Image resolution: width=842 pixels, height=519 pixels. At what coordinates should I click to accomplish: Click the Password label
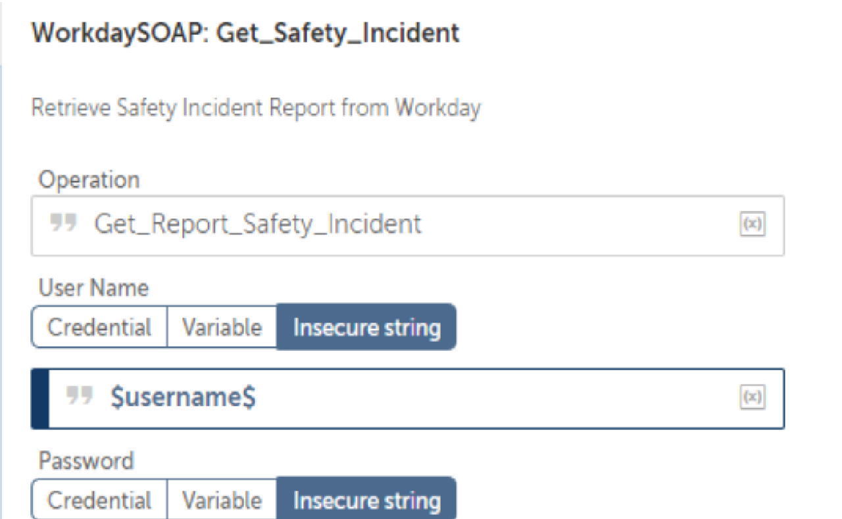(86, 460)
